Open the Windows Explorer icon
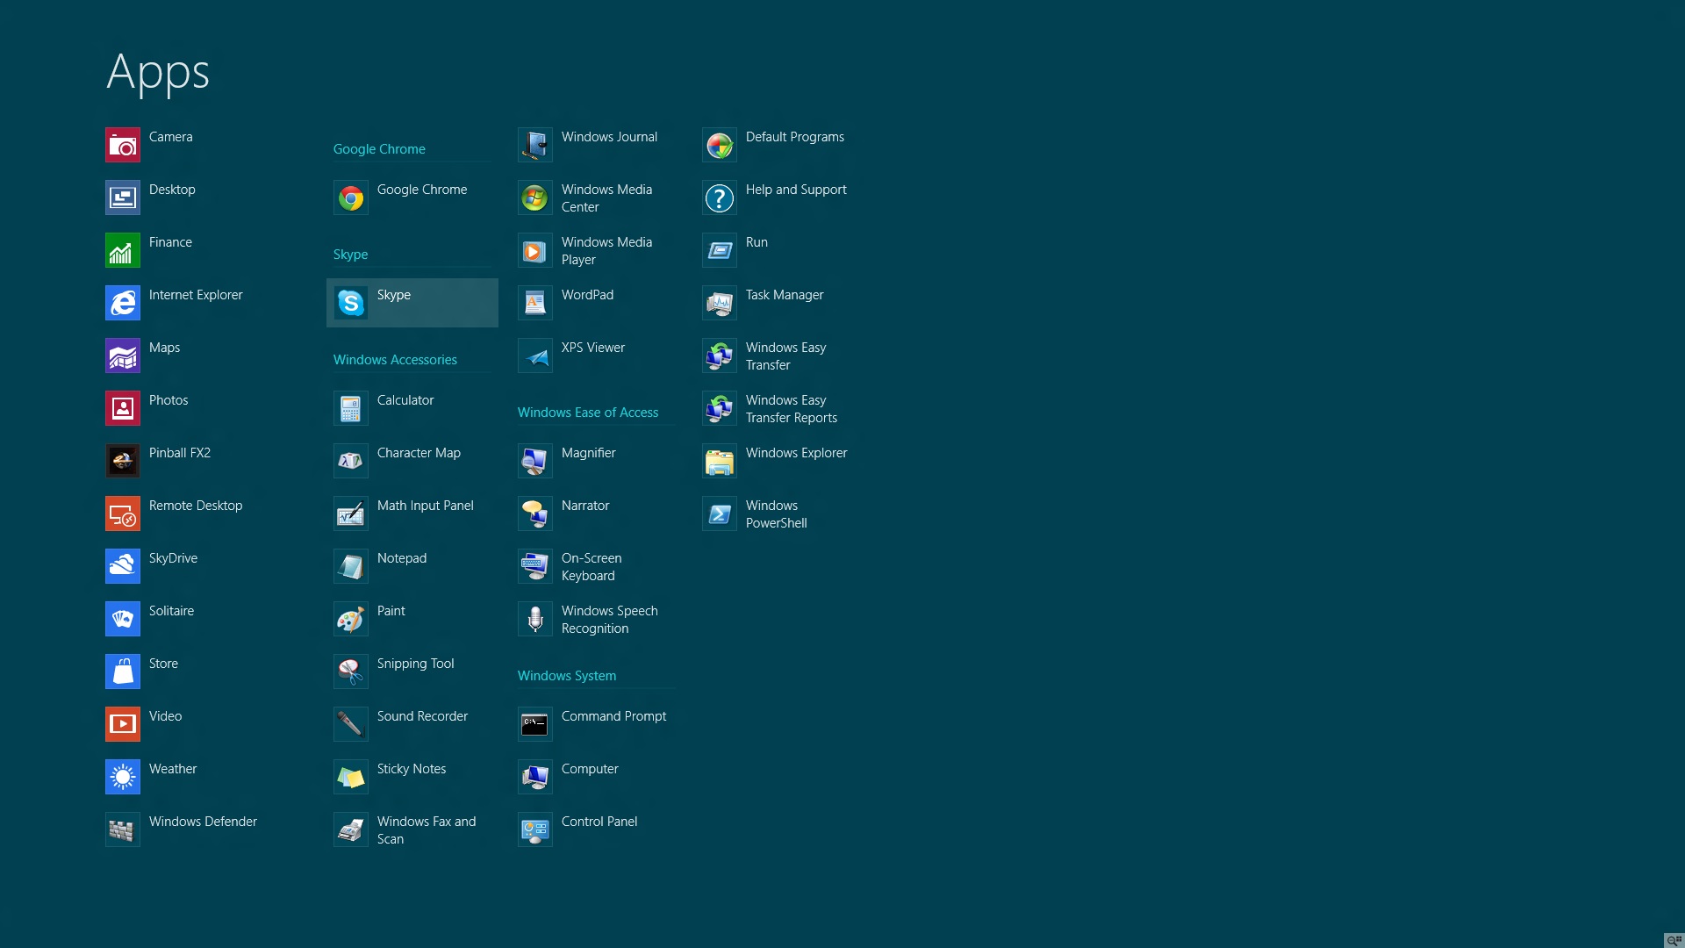 (720, 461)
